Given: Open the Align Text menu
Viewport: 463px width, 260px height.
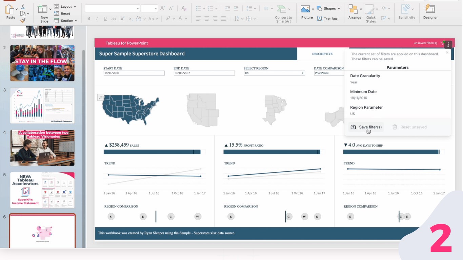Looking at the screenshot, I should coord(250,19).
